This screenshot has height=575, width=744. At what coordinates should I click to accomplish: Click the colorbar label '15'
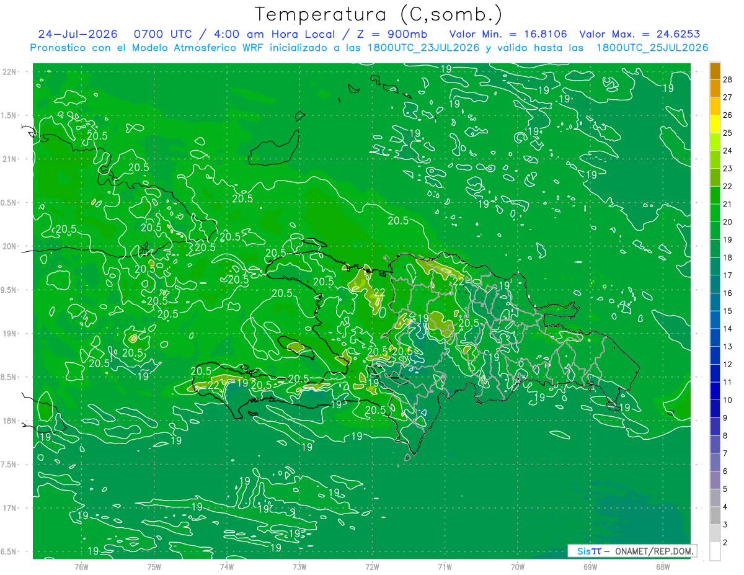(x=727, y=311)
